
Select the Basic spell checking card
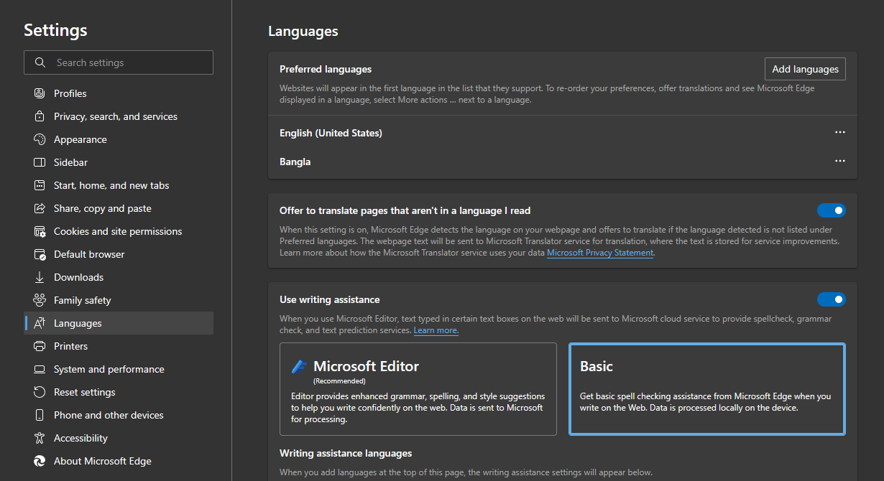click(x=707, y=389)
